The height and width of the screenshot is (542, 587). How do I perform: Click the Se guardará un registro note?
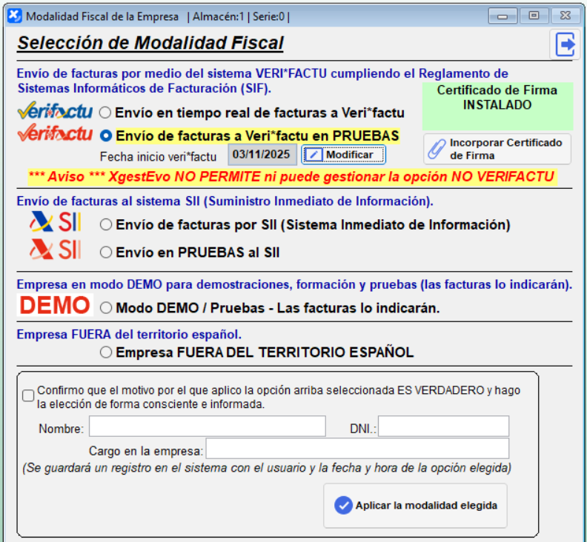click(267, 468)
